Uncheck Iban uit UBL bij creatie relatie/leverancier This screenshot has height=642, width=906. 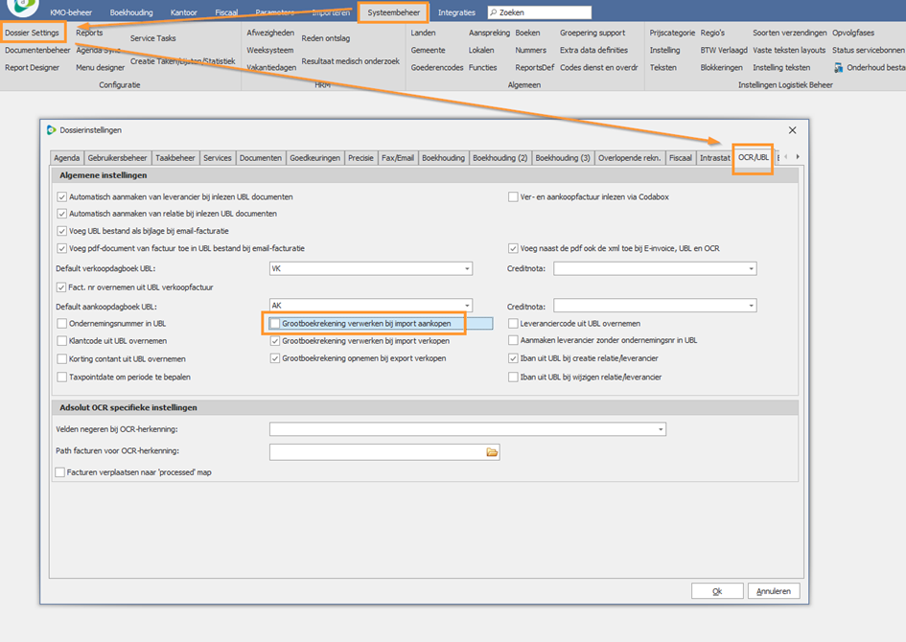coord(514,358)
